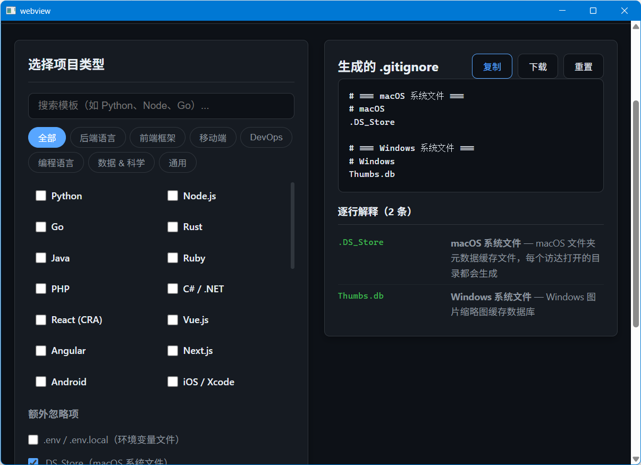641x465 pixels.
Task: Minimize the webview window
Action: pos(562,11)
